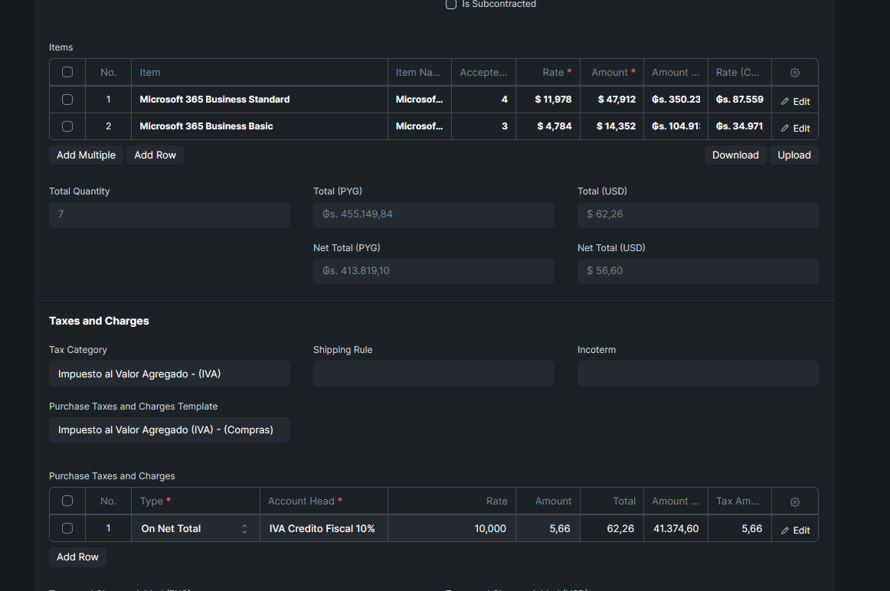Viewport: 890px width, 591px height.
Task: Click guaraní amount cell ₲s. 104.91
Action: (x=676, y=126)
